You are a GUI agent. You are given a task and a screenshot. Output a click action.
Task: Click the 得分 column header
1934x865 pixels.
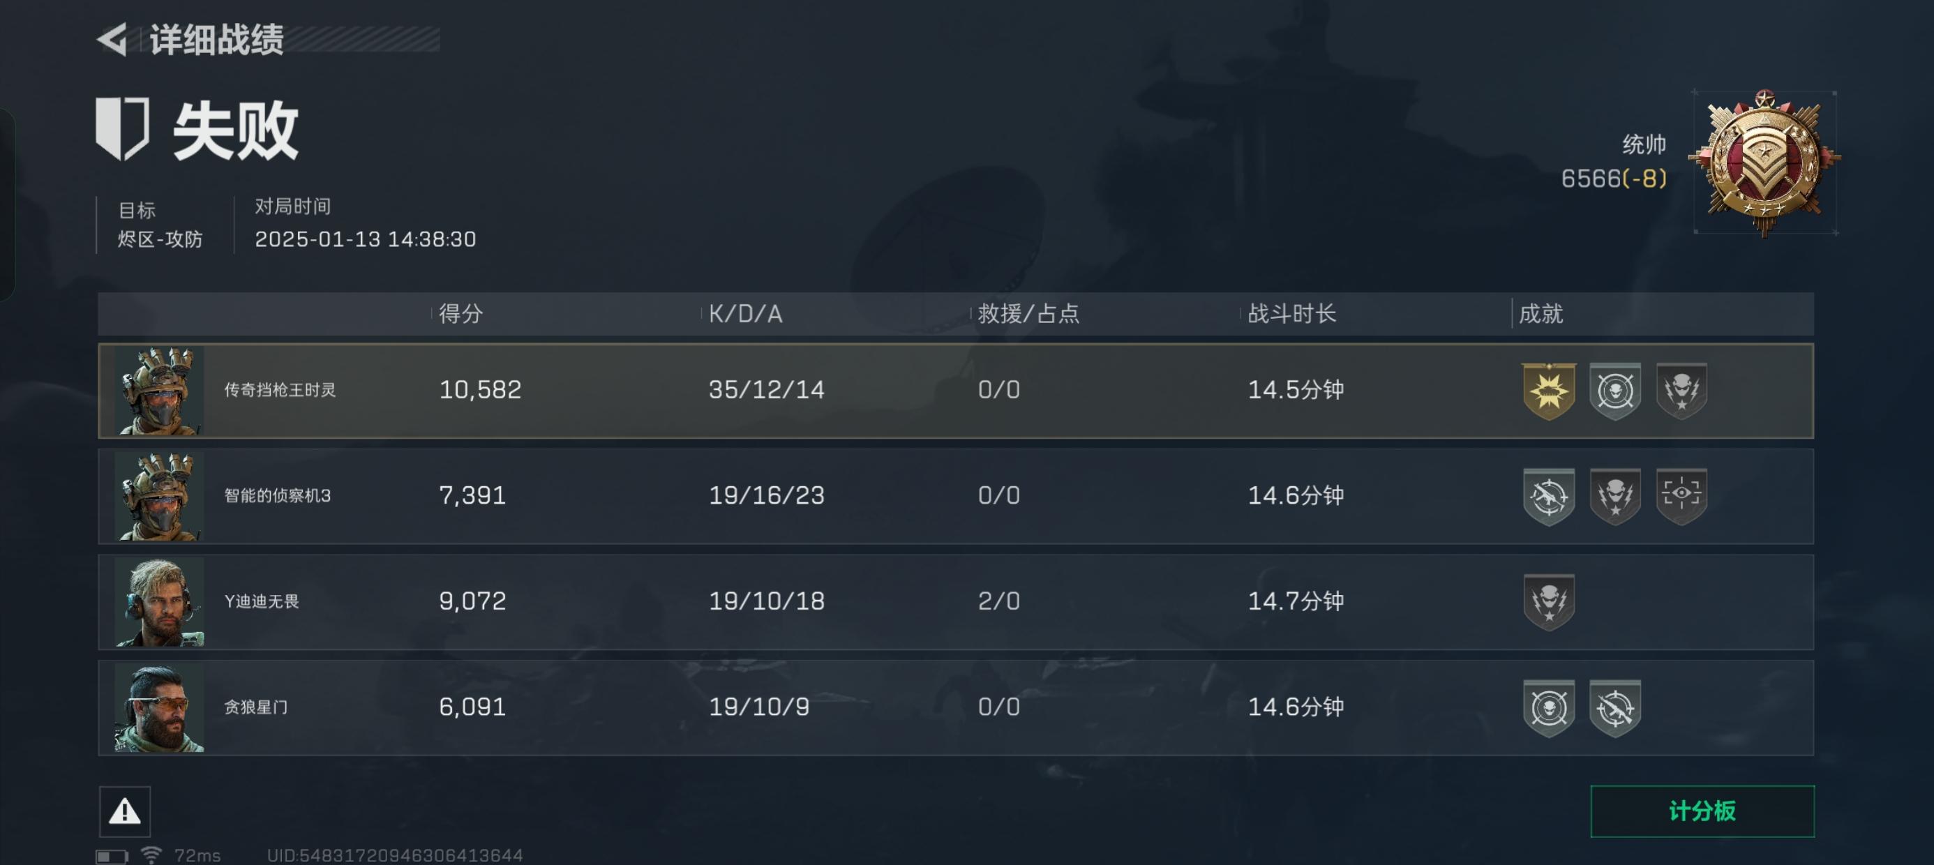[460, 314]
